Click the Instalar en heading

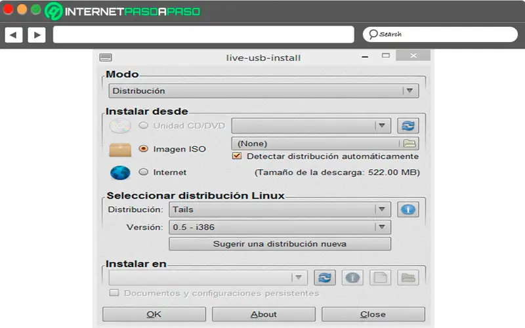pyautogui.click(x=136, y=264)
